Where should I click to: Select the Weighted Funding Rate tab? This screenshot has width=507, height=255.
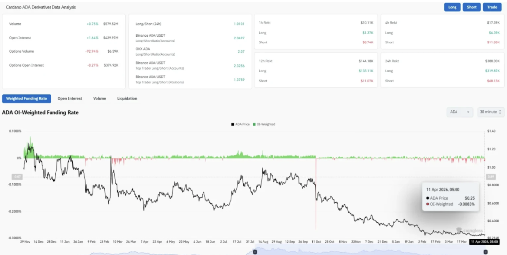tap(27, 99)
